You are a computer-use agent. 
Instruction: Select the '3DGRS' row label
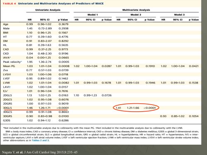pos(7,116)
